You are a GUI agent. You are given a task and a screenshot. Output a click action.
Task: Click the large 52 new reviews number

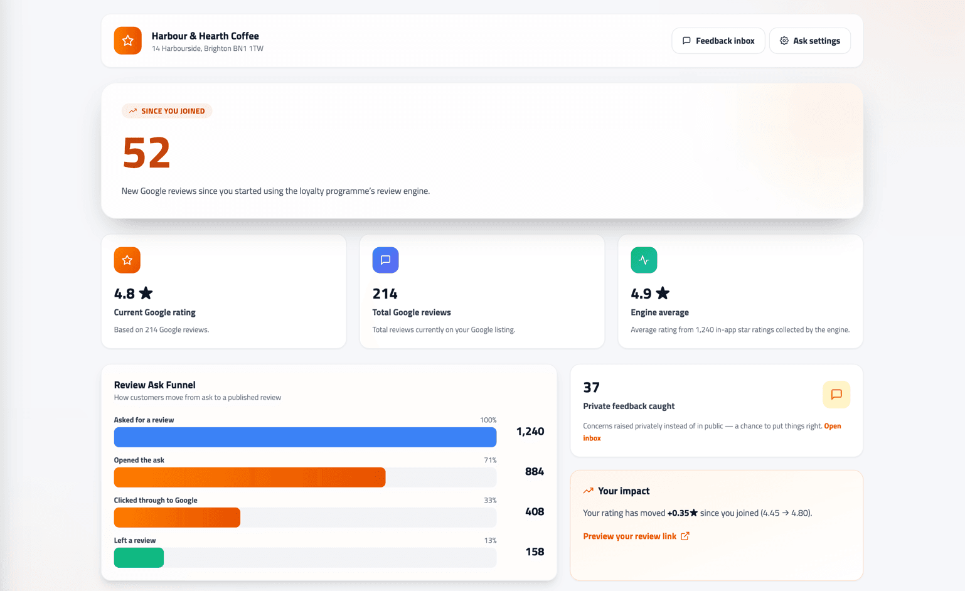[x=146, y=152]
